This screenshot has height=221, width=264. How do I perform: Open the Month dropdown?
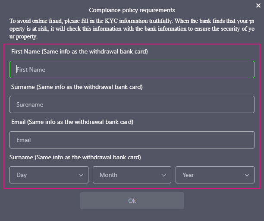pos(132,175)
